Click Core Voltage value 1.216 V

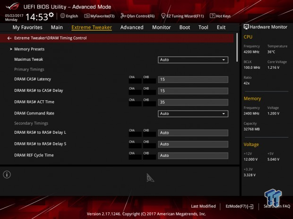pyautogui.click(x=273, y=68)
